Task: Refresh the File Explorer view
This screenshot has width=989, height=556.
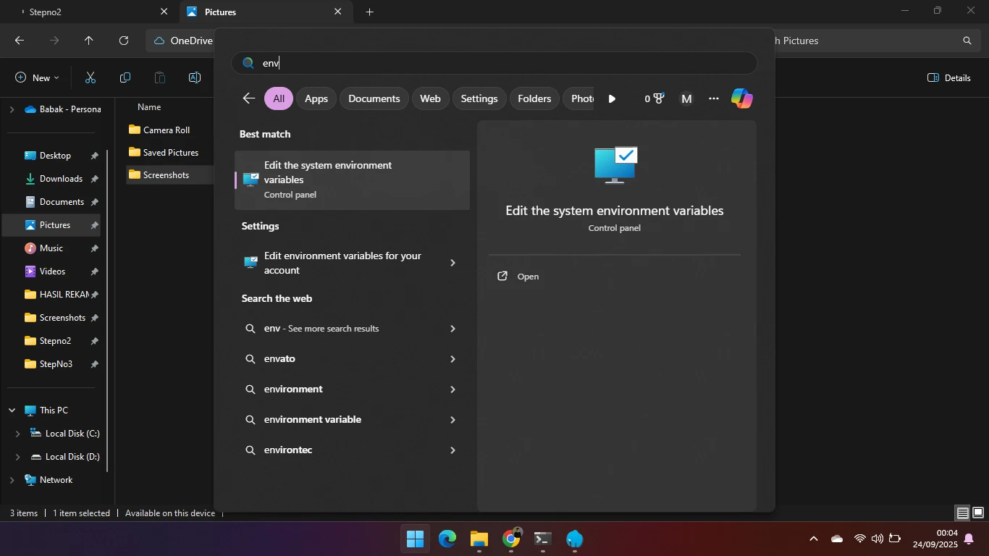Action: click(124, 41)
